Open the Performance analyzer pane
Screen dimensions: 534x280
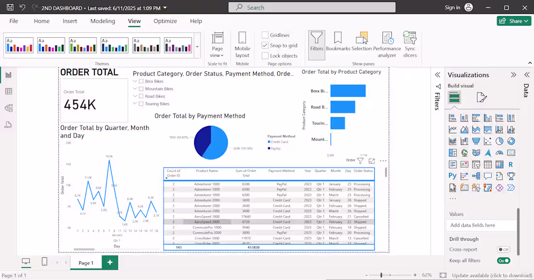(x=387, y=44)
